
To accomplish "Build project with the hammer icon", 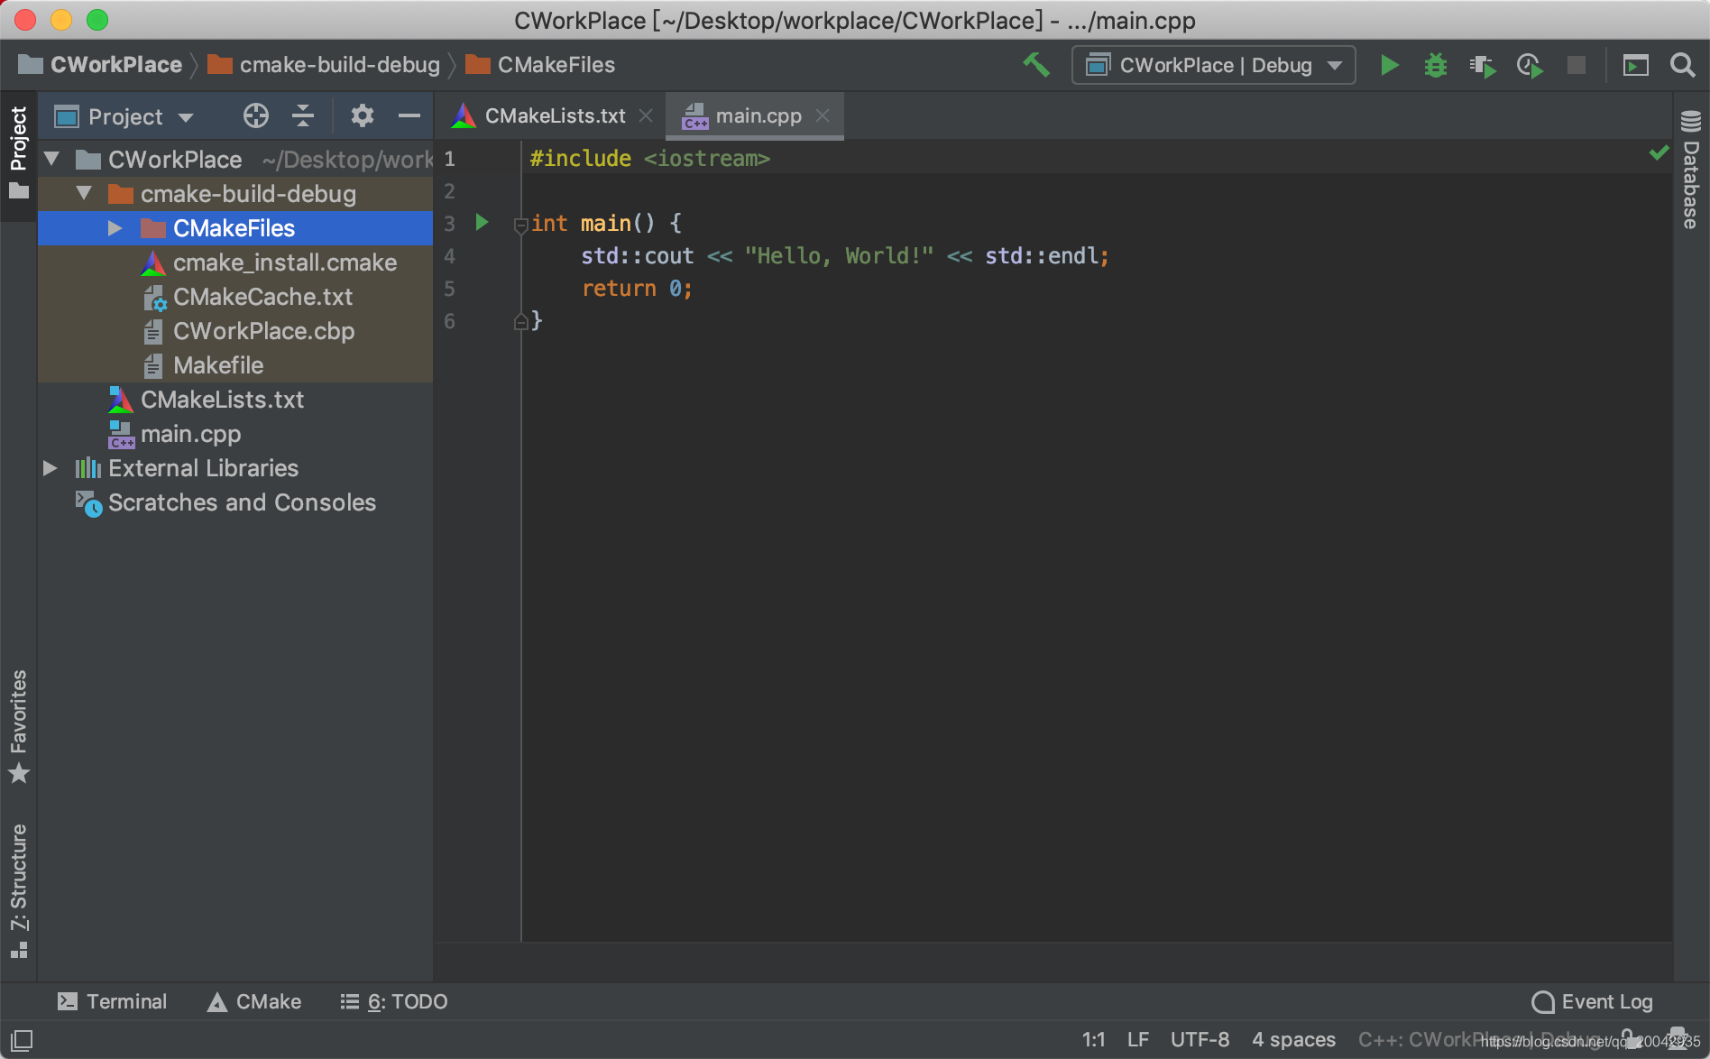I will coord(1036,65).
